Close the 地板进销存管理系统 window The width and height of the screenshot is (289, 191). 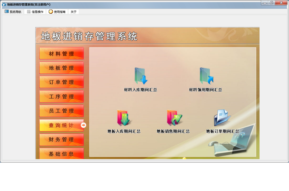click(281, 3)
